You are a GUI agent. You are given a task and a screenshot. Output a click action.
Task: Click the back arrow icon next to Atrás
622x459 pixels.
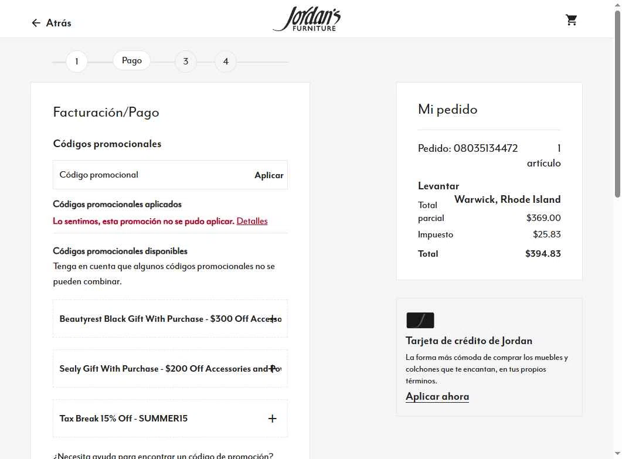(36, 23)
